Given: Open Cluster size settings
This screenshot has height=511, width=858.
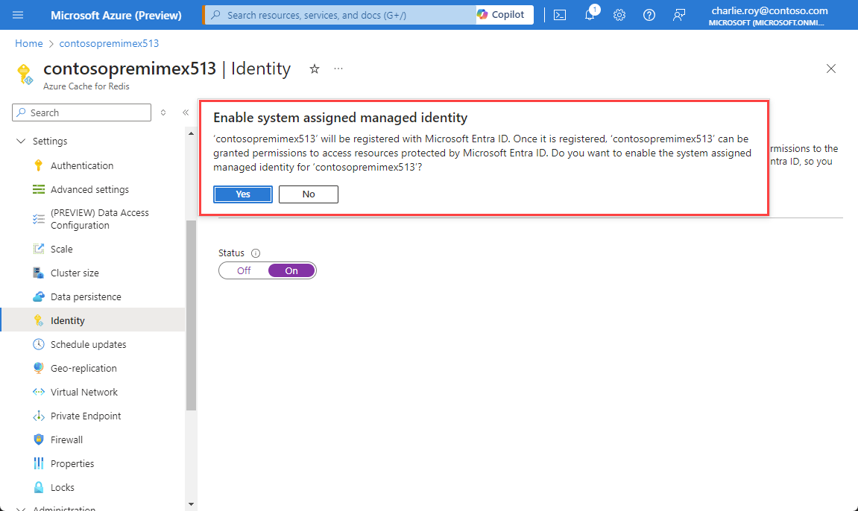Looking at the screenshot, I should [75, 273].
